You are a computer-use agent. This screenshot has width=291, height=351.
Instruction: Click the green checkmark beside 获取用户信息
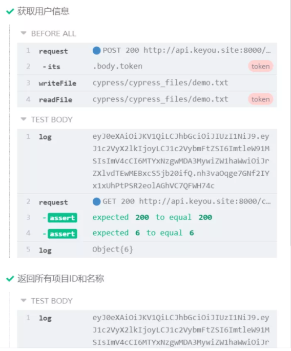(10, 11)
